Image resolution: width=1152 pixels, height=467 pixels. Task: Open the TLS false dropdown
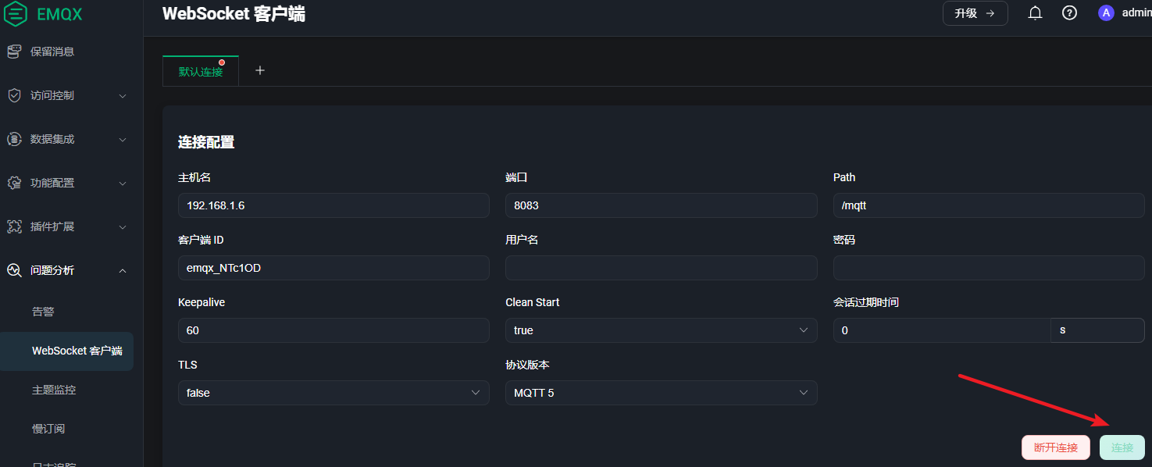pos(333,393)
